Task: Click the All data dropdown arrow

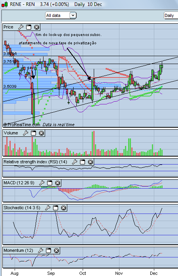Action: pos(73,15)
